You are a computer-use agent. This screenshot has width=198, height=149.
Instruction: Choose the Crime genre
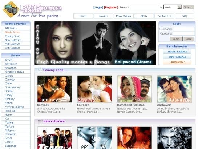(x=8, y=84)
